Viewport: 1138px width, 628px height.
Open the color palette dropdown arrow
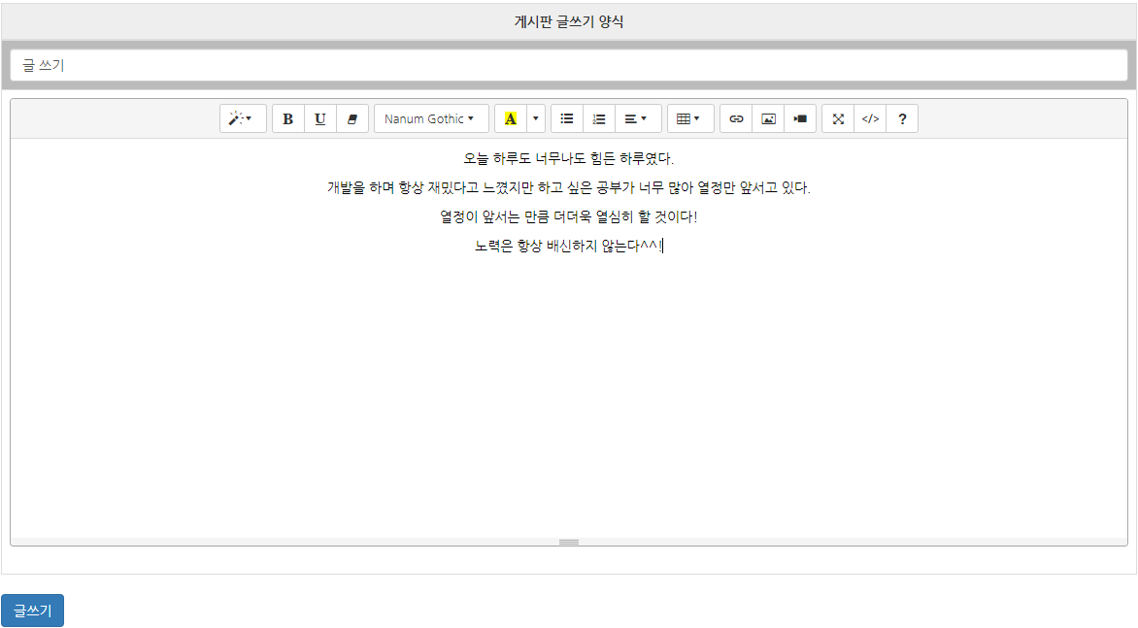click(x=536, y=119)
